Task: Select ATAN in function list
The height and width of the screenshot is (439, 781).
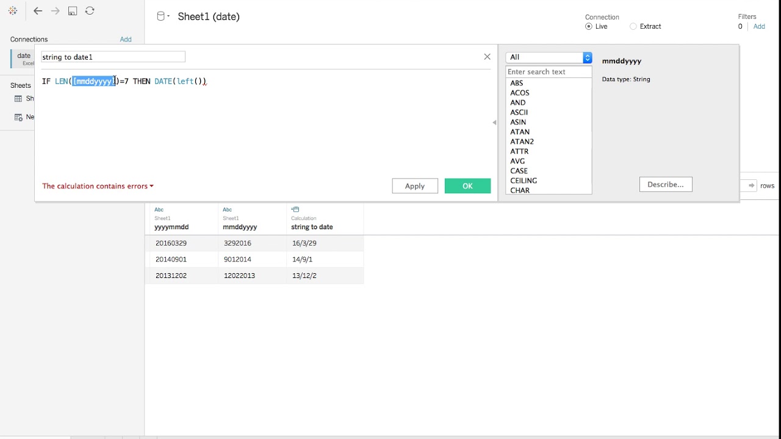Action: [x=520, y=132]
